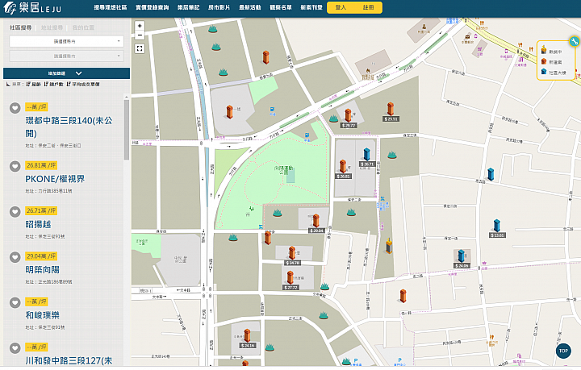The height and width of the screenshot is (370, 581).
Task: Click the yellow under-construction icon in legend
Action: (x=544, y=50)
